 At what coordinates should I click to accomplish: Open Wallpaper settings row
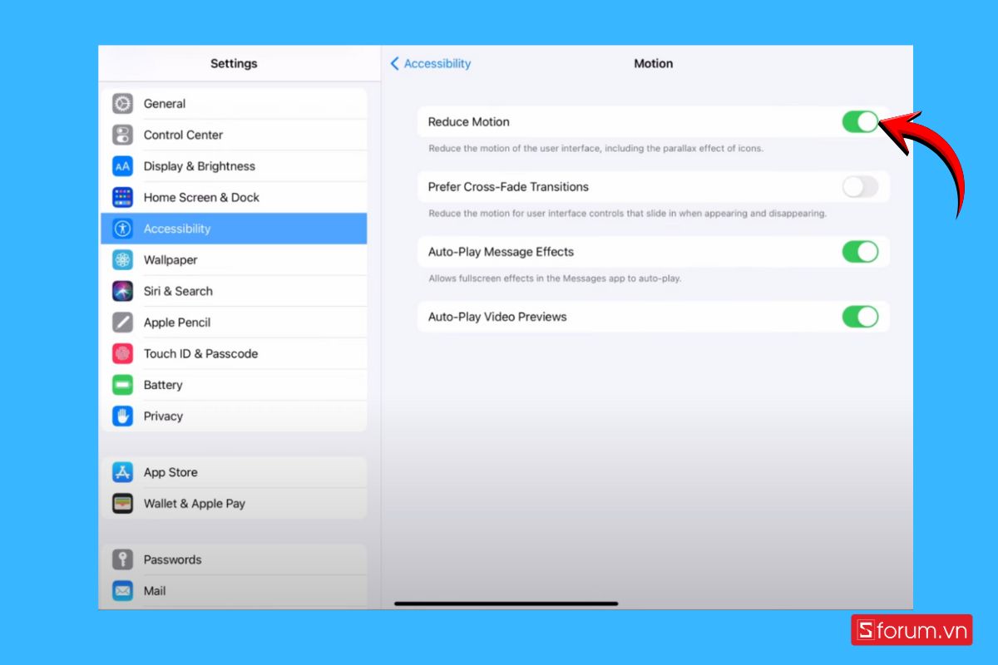pos(234,260)
